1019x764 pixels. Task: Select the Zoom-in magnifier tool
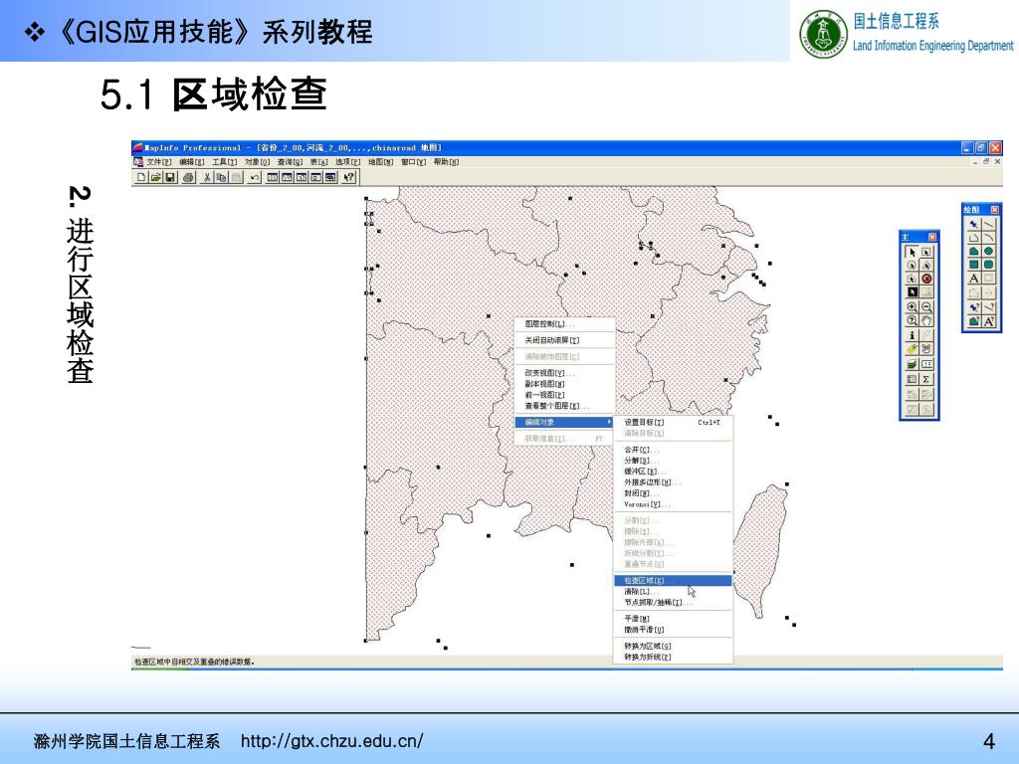(912, 307)
